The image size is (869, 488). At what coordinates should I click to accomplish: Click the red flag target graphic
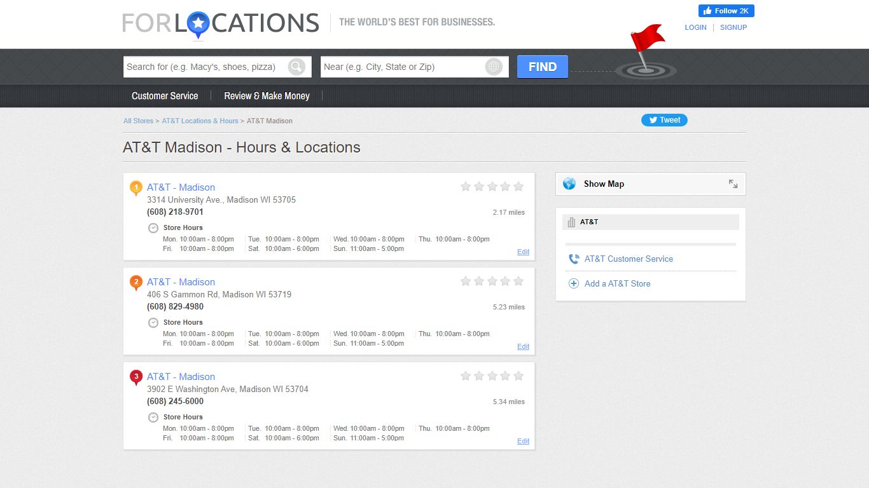[x=645, y=52]
